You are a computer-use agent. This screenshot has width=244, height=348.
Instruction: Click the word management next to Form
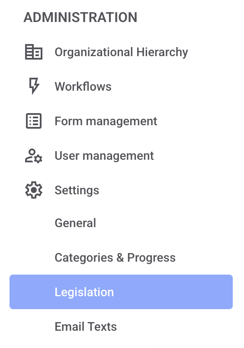(122, 122)
